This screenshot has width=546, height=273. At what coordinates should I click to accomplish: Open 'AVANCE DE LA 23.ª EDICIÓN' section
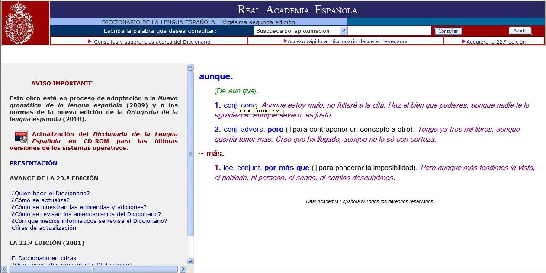pos(54,178)
